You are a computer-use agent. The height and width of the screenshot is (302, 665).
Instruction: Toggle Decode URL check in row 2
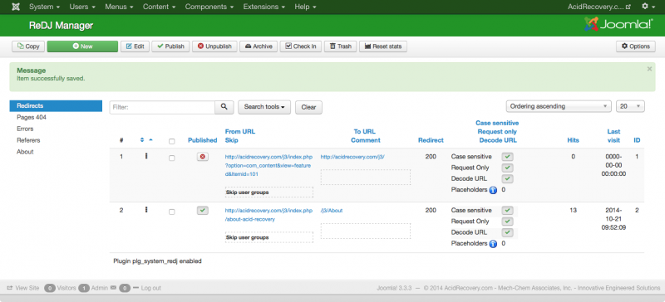(508, 232)
